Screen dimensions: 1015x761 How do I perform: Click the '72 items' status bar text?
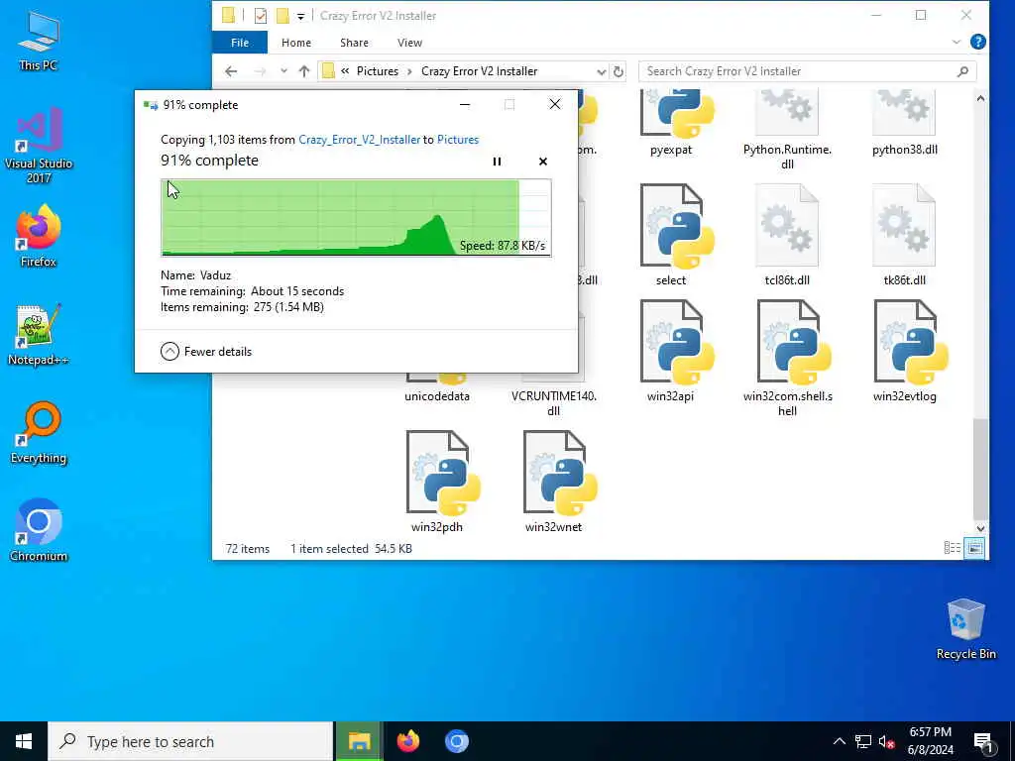coord(247,549)
